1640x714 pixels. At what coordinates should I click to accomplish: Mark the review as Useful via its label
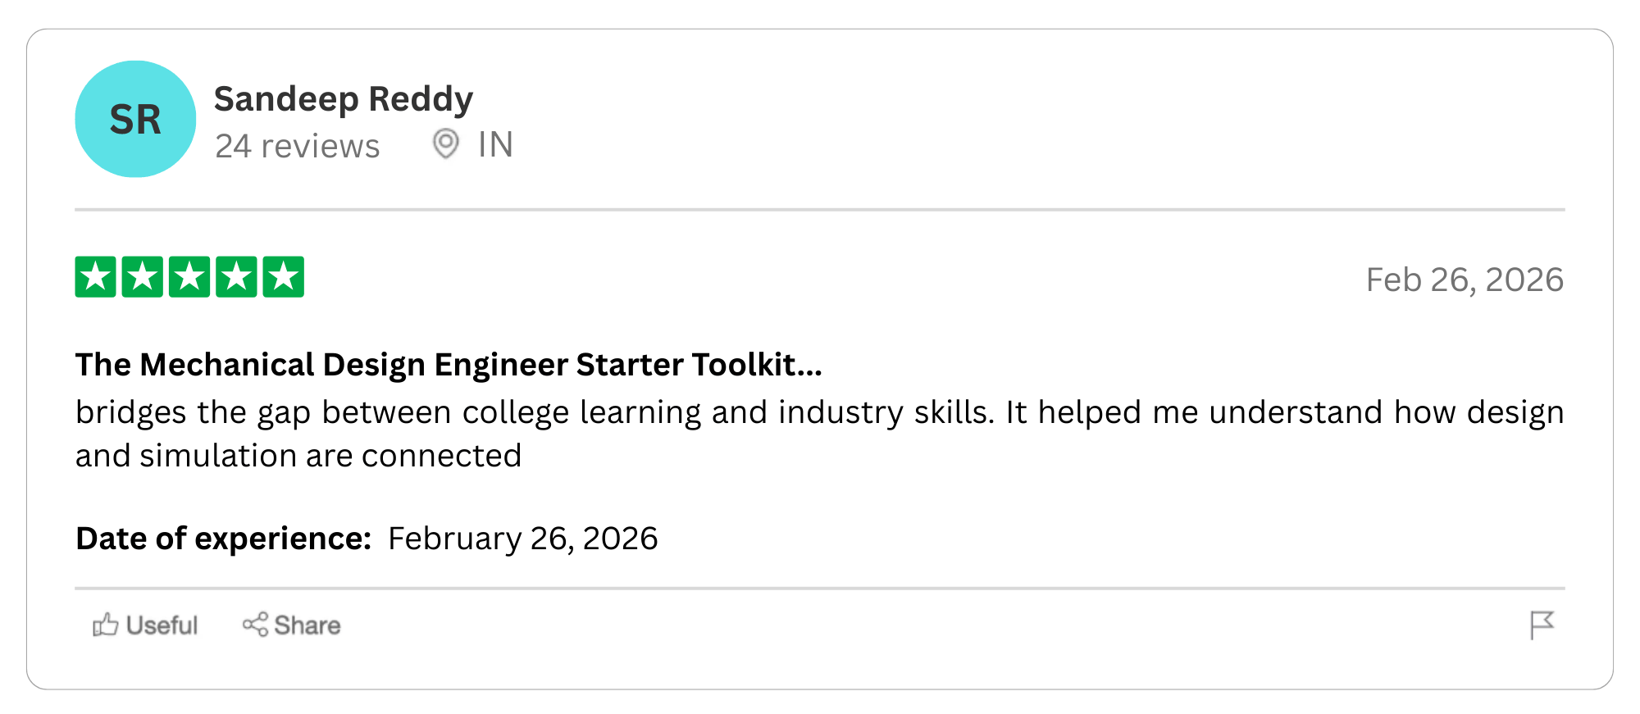[162, 625]
